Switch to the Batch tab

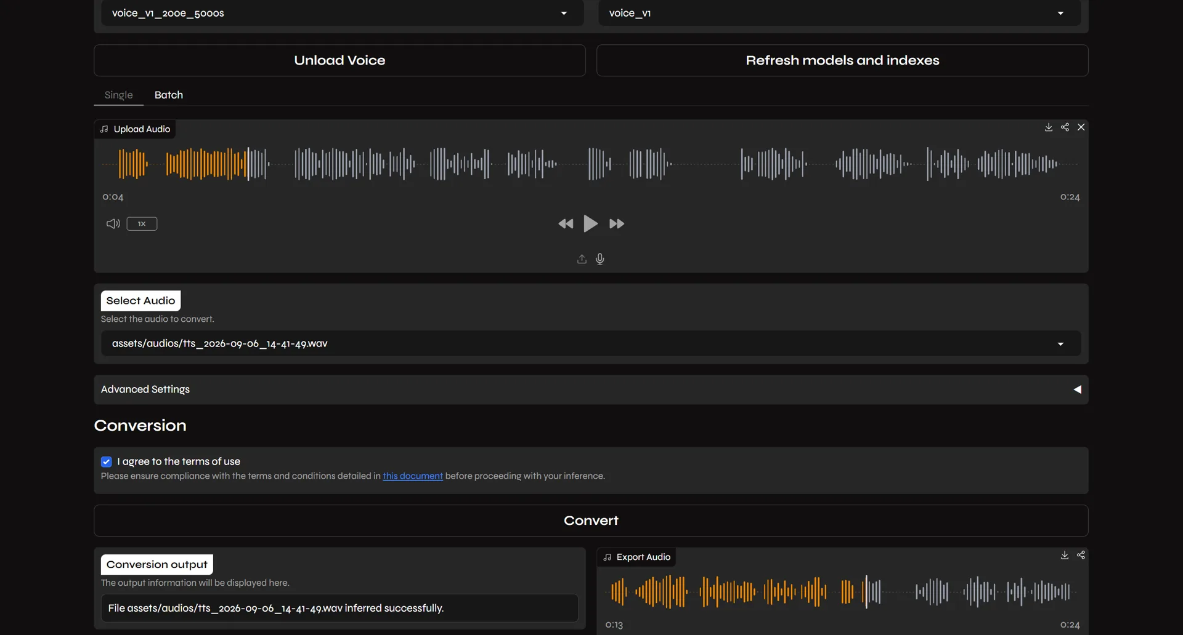169,95
